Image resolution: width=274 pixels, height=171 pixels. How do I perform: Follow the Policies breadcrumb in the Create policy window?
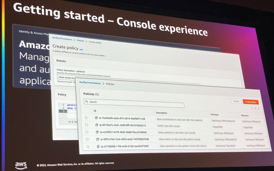[80, 40]
